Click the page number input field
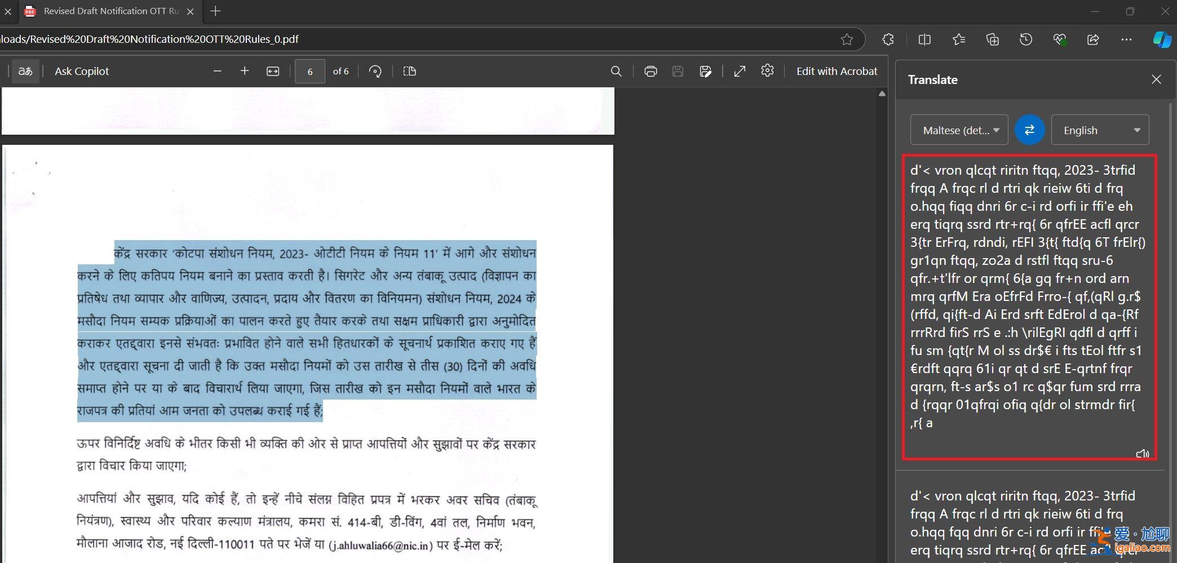The width and height of the screenshot is (1177, 563). 310,71
